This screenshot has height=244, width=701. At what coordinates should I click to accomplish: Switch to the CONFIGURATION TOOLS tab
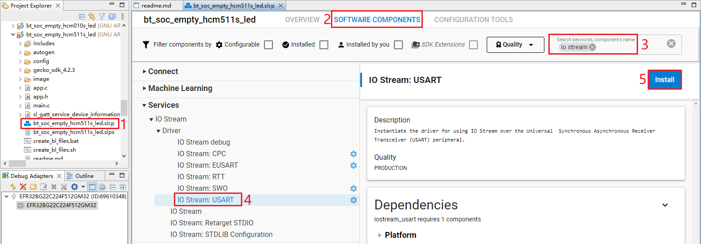(x=473, y=20)
